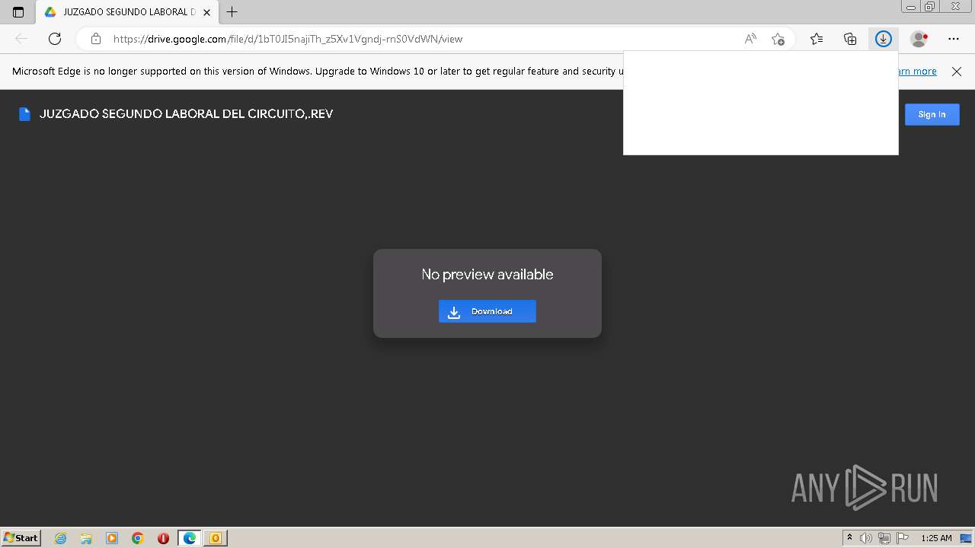Close the JUZGADO SEGUNDO LABORAL tab
The height and width of the screenshot is (548, 975).
click(206, 12)
